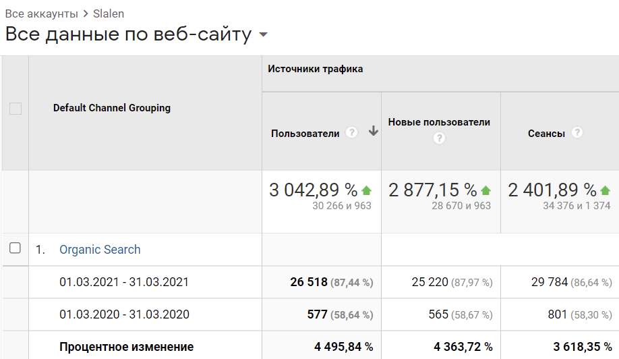Open the Organic Search channel link
This screenshot has height=359, width=619.
100,250
